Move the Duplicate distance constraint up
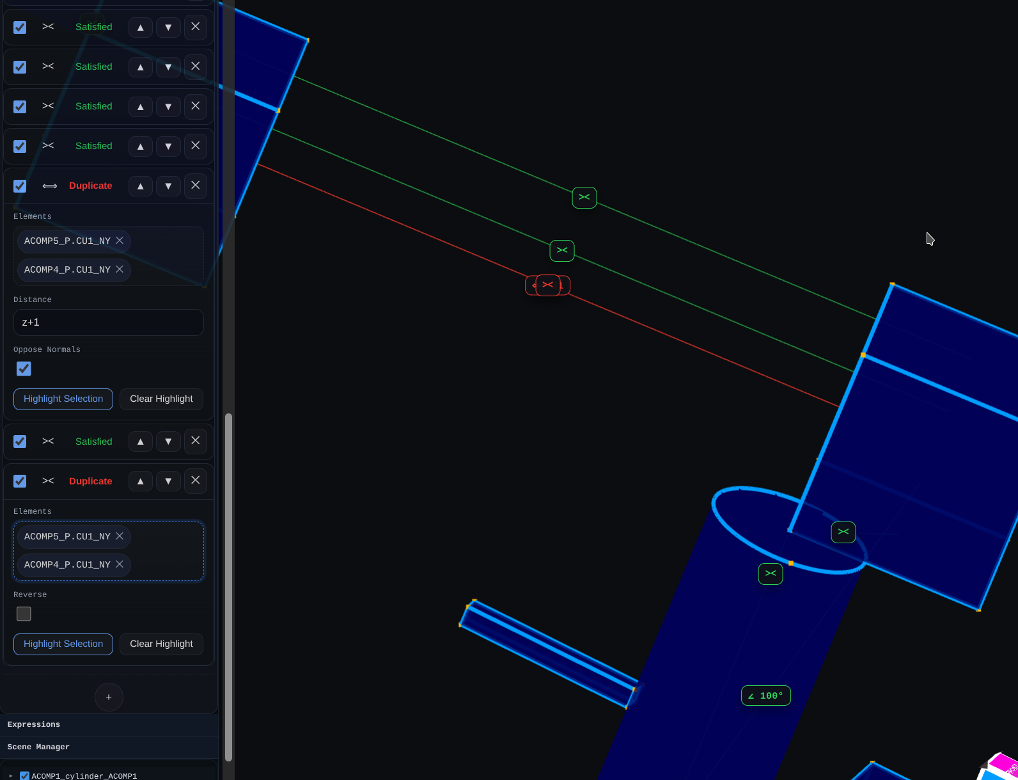This screenshot has height=780, width=1018. tap(141, 186)
